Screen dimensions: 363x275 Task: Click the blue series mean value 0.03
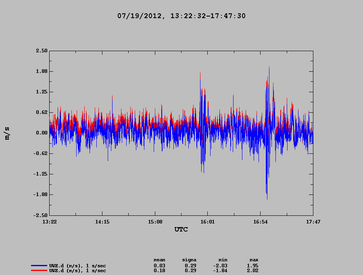point(159,266)
